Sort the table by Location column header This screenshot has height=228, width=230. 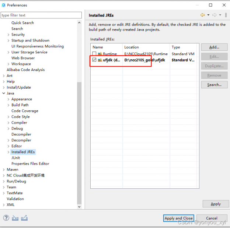coord(146,47)
